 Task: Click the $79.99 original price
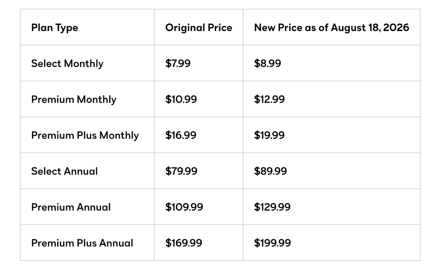[x=181, y=171]
